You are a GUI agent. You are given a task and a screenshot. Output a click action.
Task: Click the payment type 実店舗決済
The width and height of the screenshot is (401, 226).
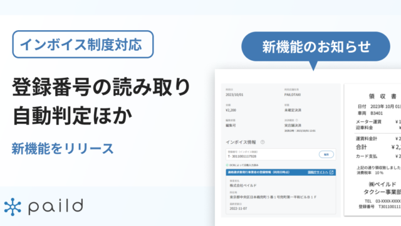(293, 126)
